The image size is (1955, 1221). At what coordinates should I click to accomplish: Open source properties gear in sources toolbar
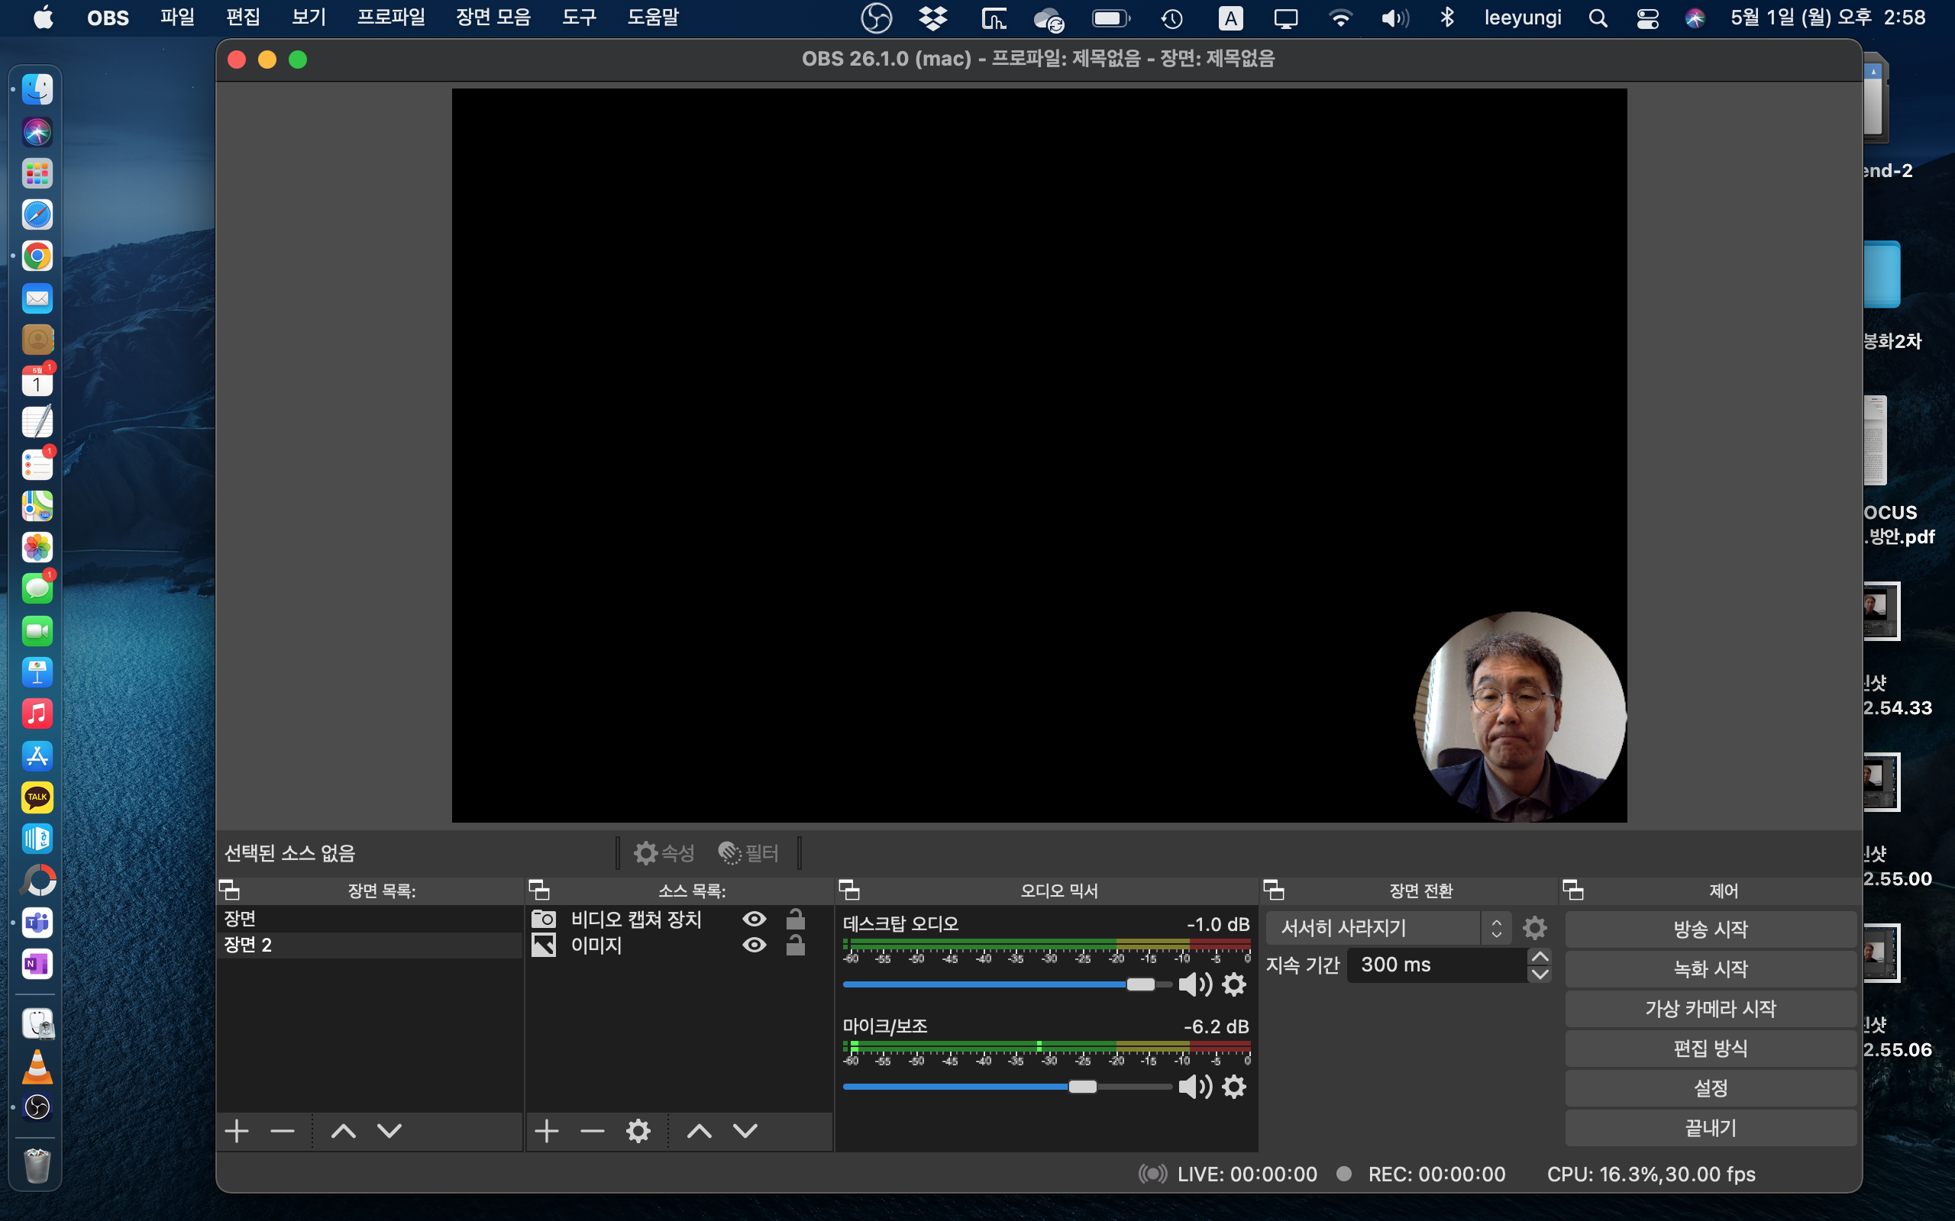pyautogui.click(x=638, y=1132)
